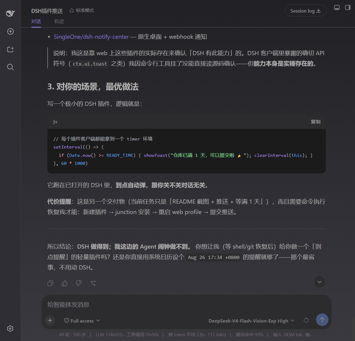Click the DeepSeek whale logo icon
The width and height of the screenshot is (355, 341).
pyautogui.click(x=10, y=13)
